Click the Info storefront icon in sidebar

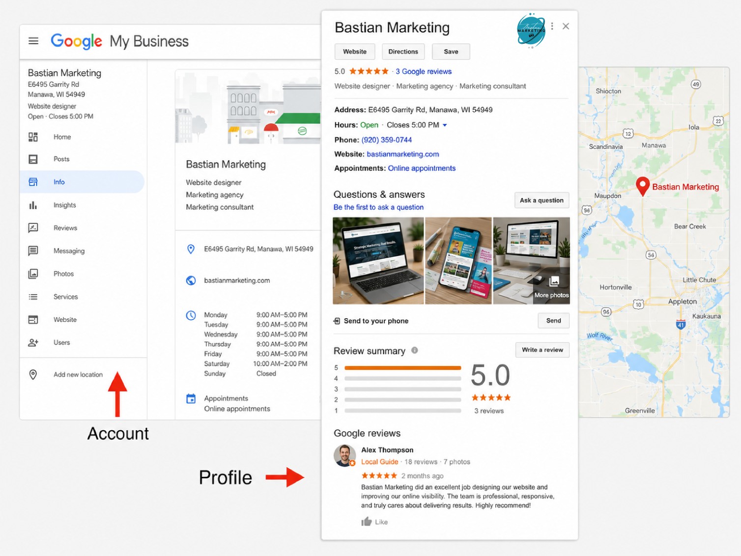pos(33,182)
